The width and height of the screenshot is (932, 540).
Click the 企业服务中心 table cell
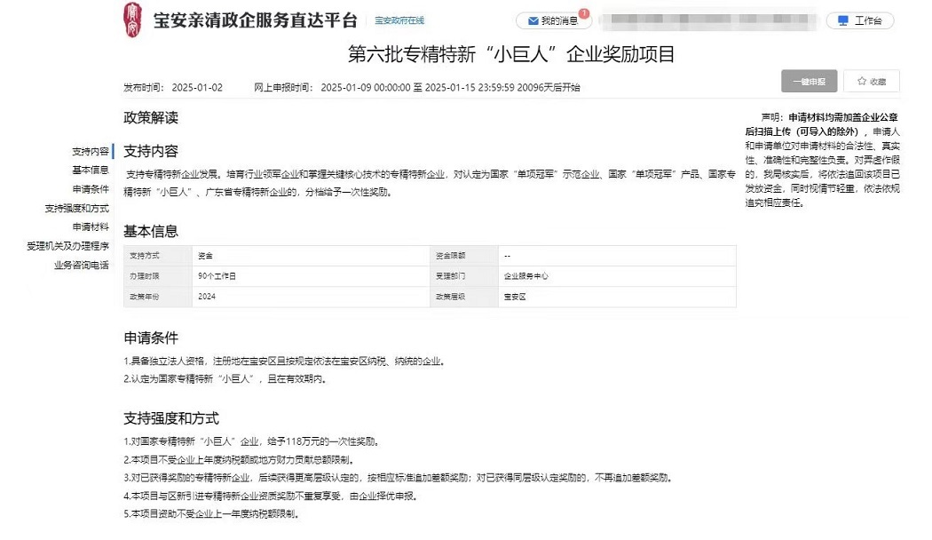point(526,276)
